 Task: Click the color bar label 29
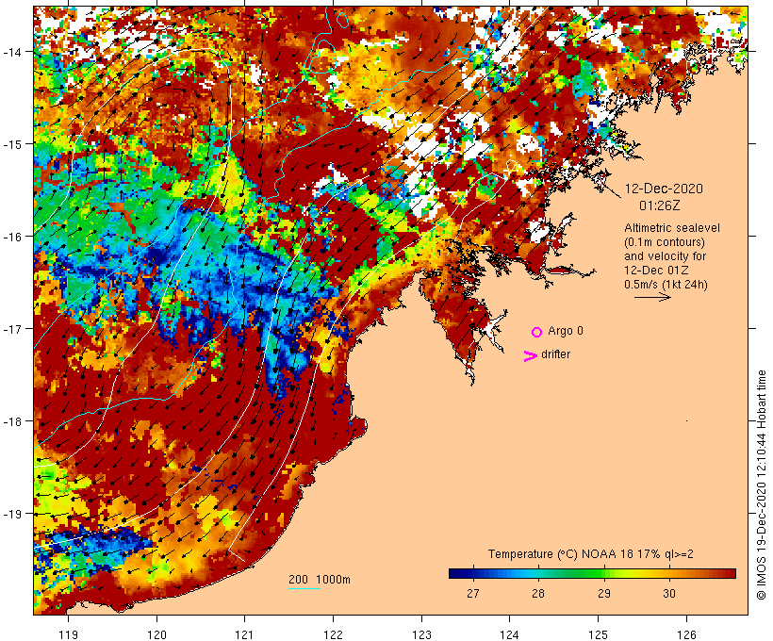click(604, 593)
